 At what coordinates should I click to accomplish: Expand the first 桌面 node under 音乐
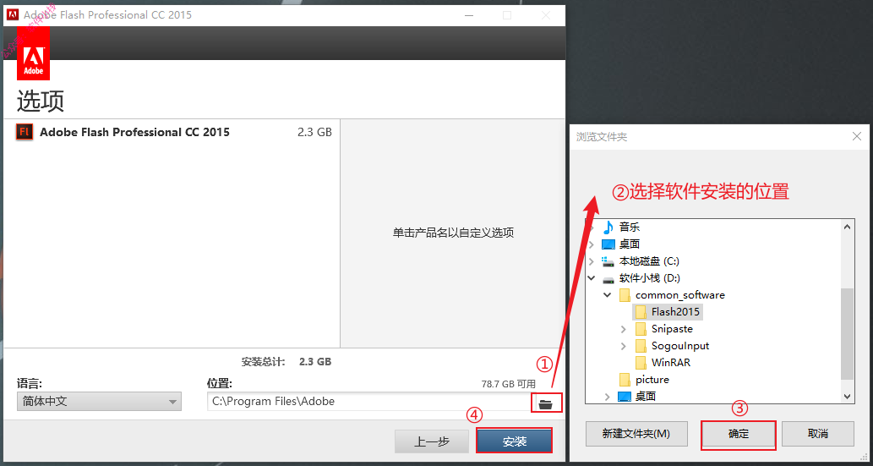(x=592, y=244)
